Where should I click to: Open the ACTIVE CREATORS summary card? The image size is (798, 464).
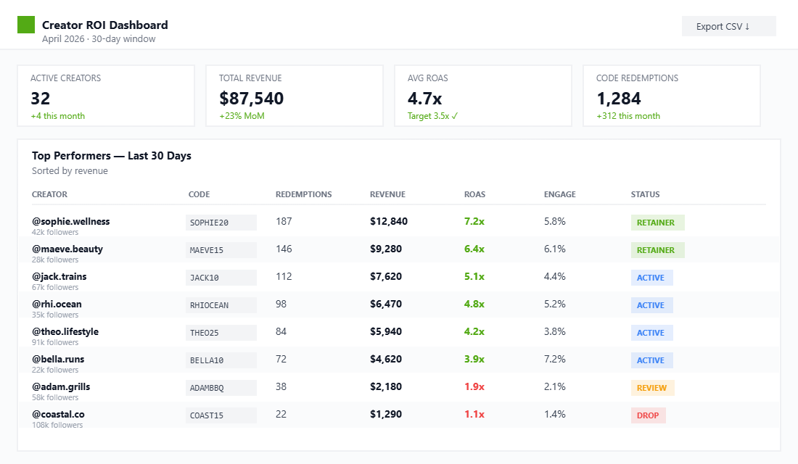pos(106,95)
